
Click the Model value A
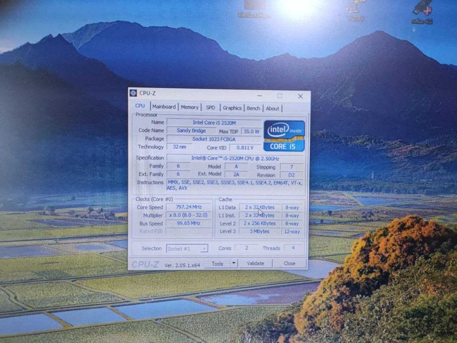[236, 166]
